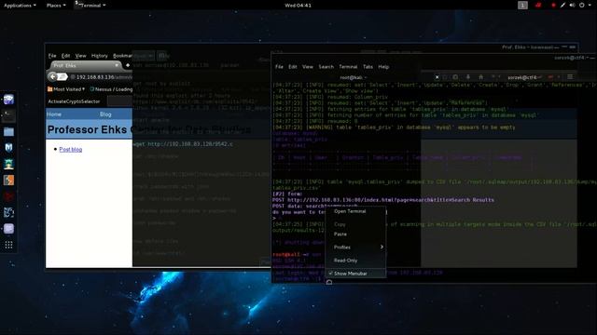This screenshot has width=597, height=335.
Task: Close the root@kali terminal tab
Action: (x=437, y=77)
